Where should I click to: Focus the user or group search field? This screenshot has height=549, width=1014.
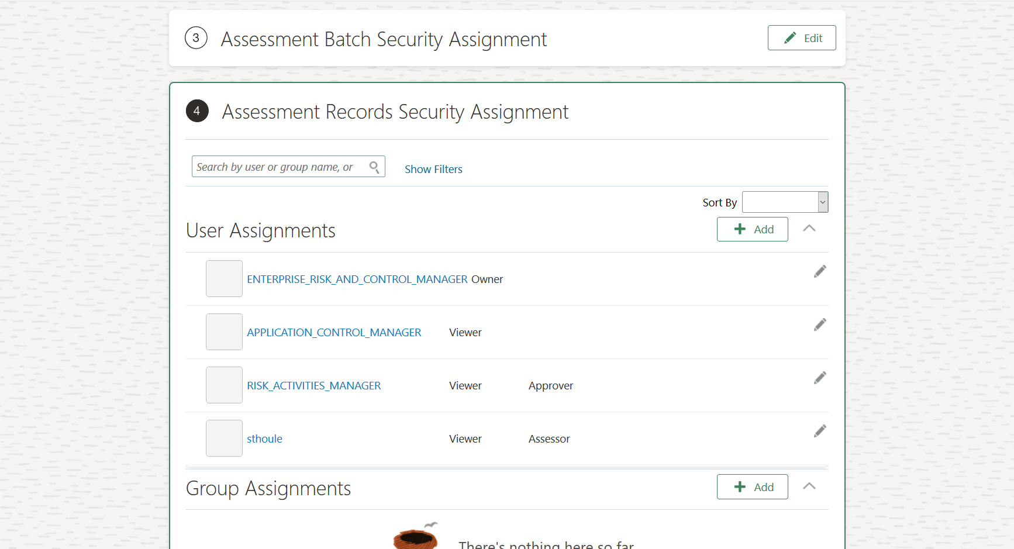280,167
